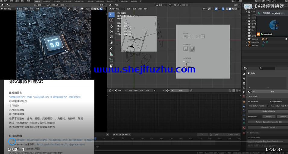The image size is (288, 154).
Task: Switch right viewport to material preview shading
Action: (233, 9)
